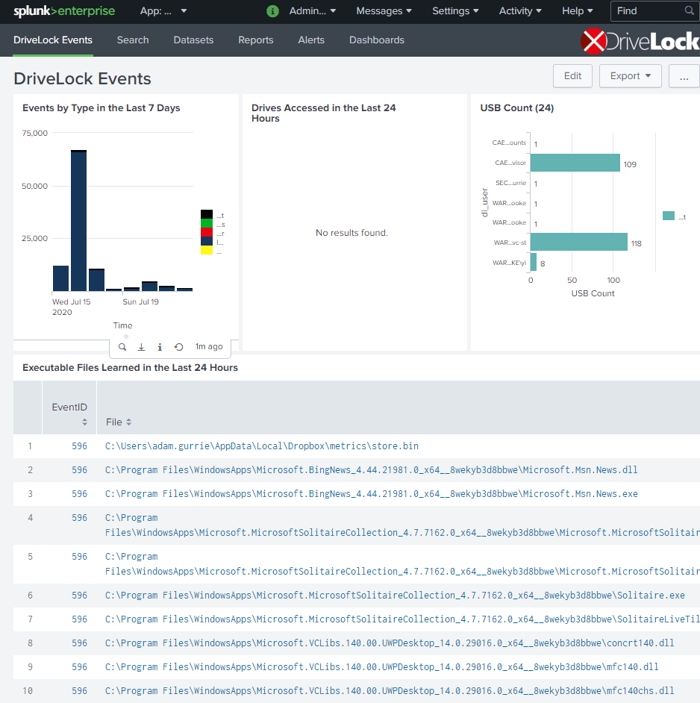Click the CAE...visor bar showing 109
The width and height of the screenshot is (700, 703).
coord(575,163)
